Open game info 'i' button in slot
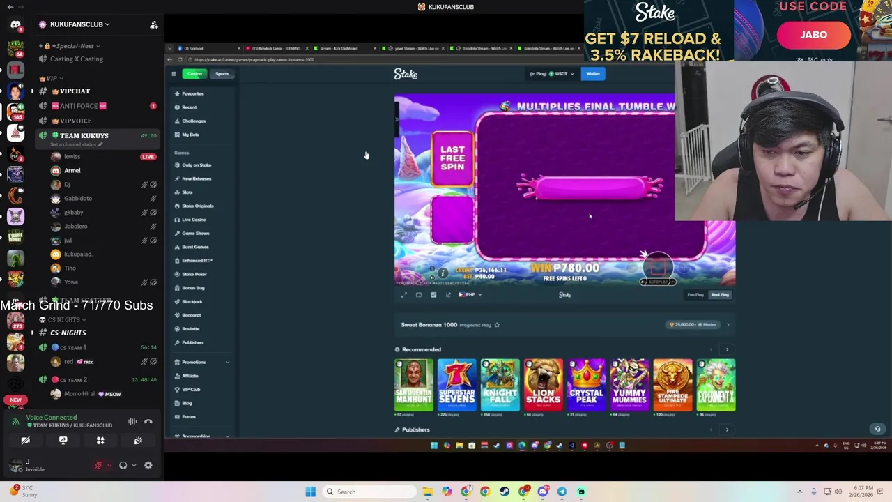The image size is (892, 502). [443, 273]
